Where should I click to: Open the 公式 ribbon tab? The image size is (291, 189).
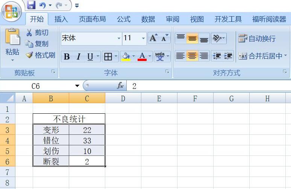[x=124, y=19]
